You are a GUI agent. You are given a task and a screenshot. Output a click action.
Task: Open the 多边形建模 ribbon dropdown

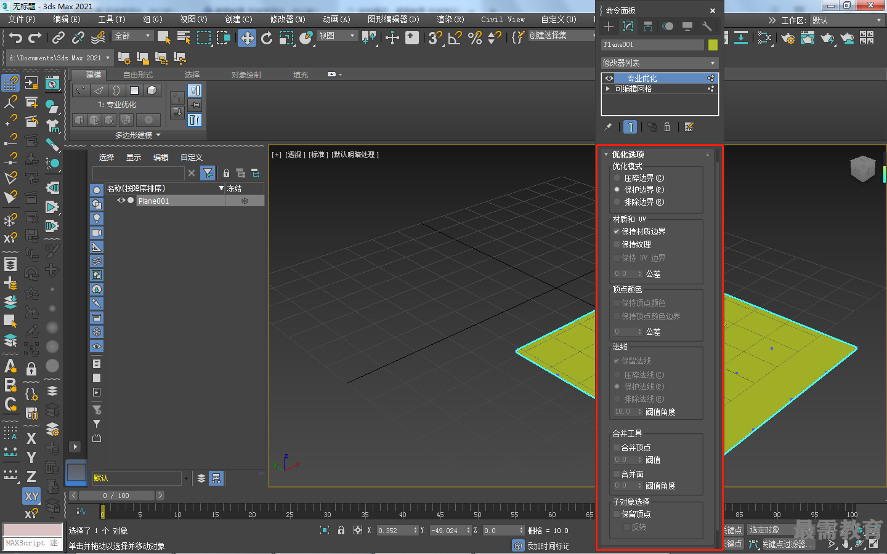coord(137,135)
